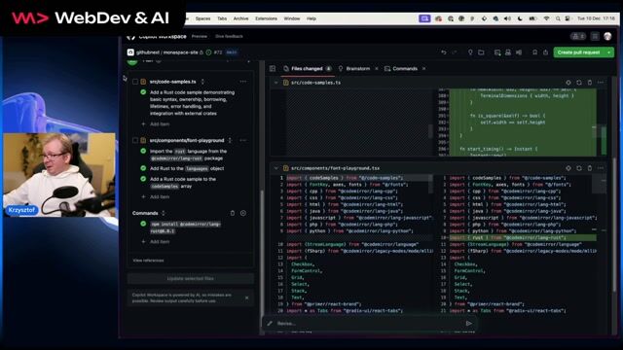Open the three-dot menu for src/code-samples.ts plan item
The height and width of the screenshot is (350, 623).
tap(243, 82)
